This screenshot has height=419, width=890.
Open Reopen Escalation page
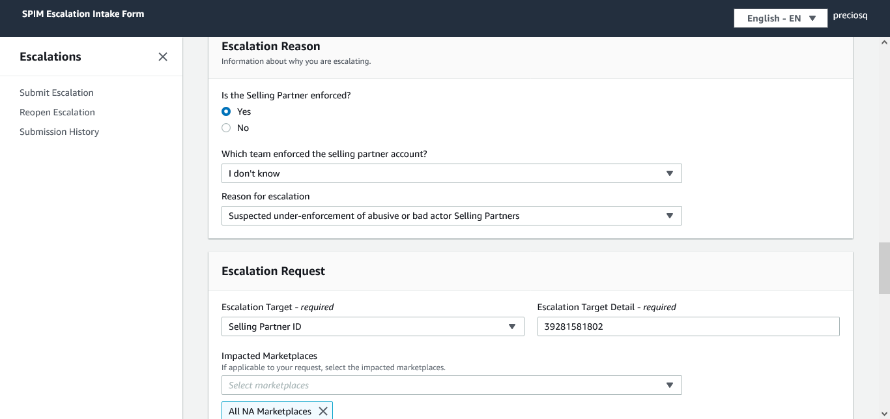(x=57, y=112)
